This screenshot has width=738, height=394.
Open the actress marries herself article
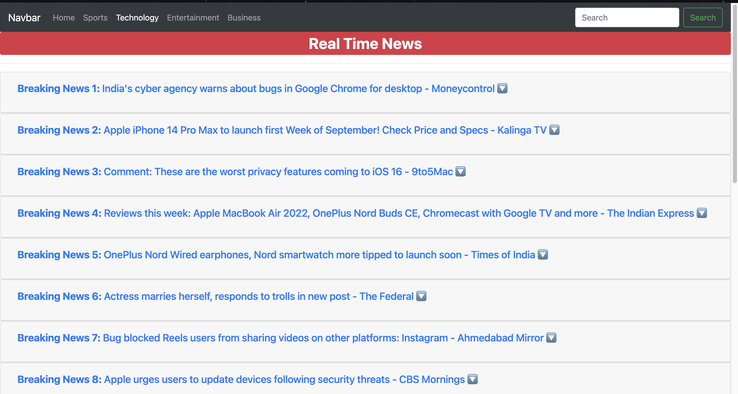click(x=258, y=296)
